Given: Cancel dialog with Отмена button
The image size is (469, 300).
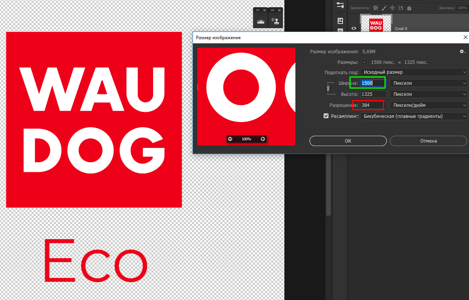Looking at the screenshot, I should [428, 141].
